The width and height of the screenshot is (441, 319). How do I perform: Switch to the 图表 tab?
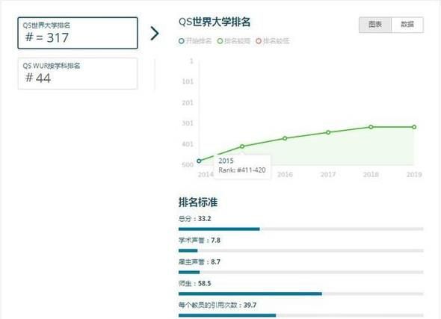[x=375, y=25]
